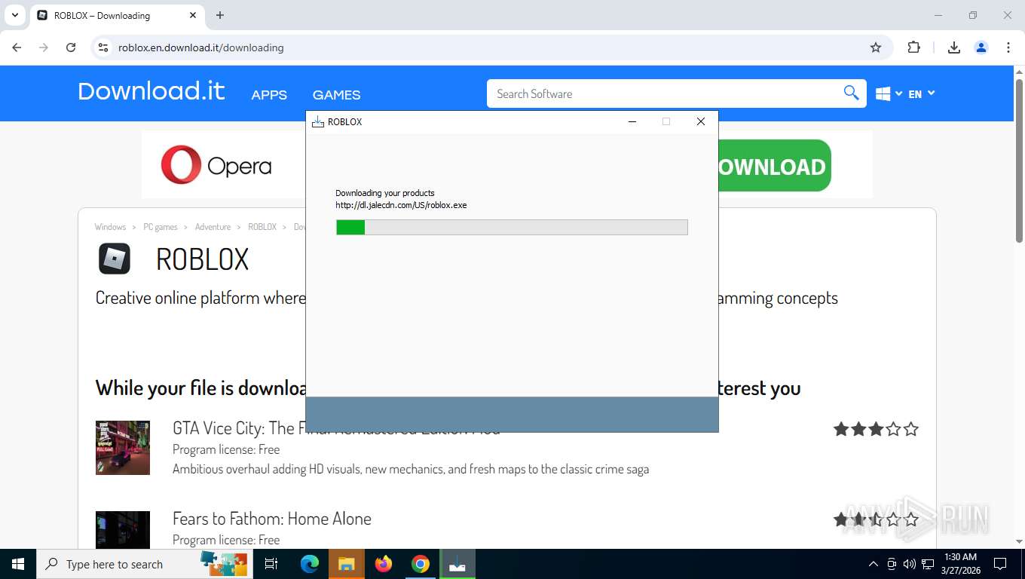Screen dimensions: 1025x579
Task: Open a new browser tab
Action: click(x=220, y=15)
